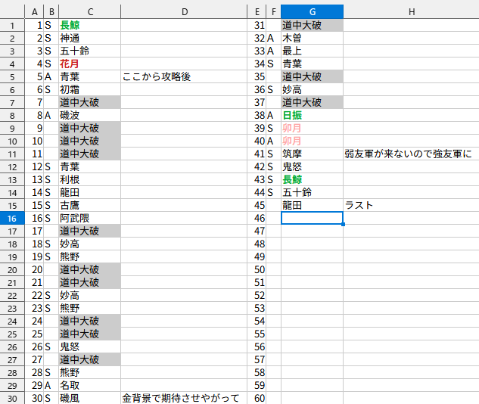This screenshot has height=404, width=479.
Task: Click cell containing 筑摩
Action: coord(312,154)
